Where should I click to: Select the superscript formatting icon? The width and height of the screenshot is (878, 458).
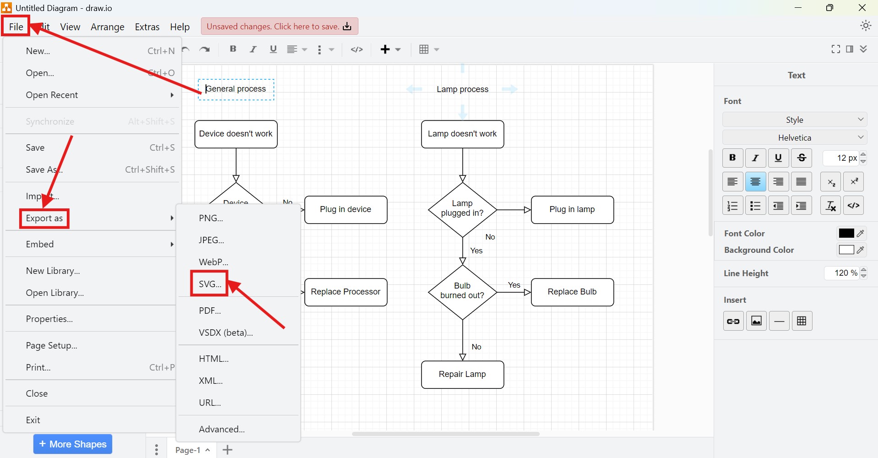pos(853,181)
